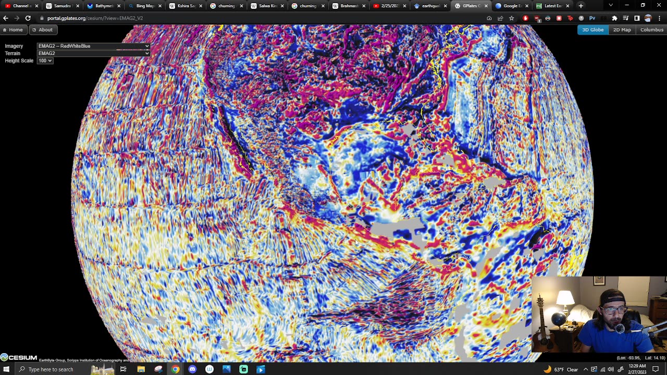Click the webcam overlay in the corner
Screen dimensions: 667x375
click(599, 315)
